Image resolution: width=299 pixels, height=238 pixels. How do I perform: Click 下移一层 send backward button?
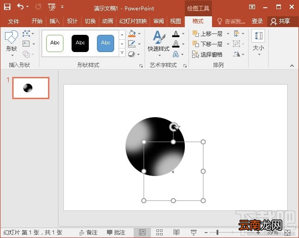207,44
